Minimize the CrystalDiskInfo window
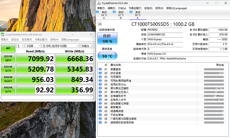 [x=208, y=3]
